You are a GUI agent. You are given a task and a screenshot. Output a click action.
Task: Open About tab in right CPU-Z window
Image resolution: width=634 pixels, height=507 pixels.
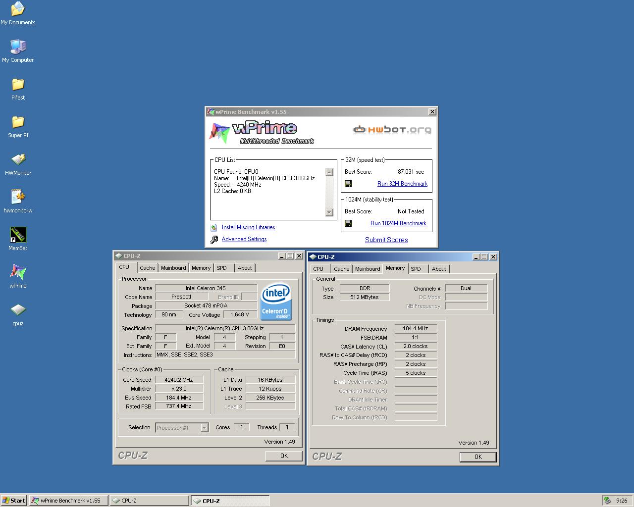tap(439, 269)
